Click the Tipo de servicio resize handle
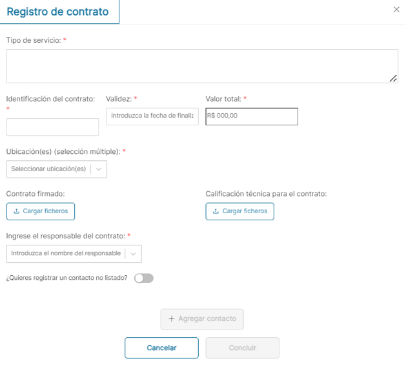The width and height of the screenshot is (406, 376). click(393, 78)
